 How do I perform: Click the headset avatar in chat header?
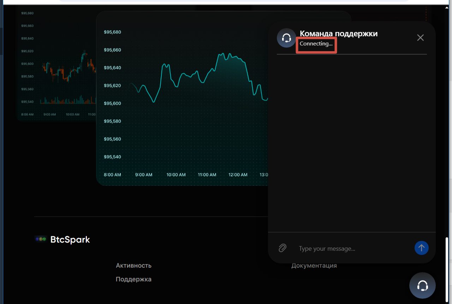click(286, 38)
